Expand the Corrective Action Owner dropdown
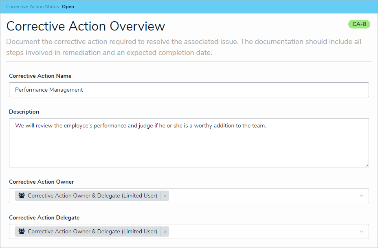378x248 pixels. [x=361, y=196]
